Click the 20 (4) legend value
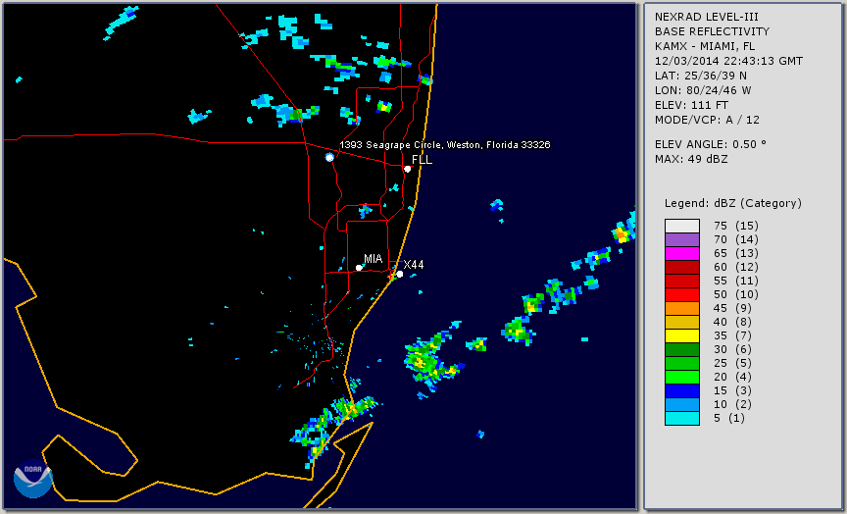The width and height of the screenshot is (847, 514). (x=732, y=378)
